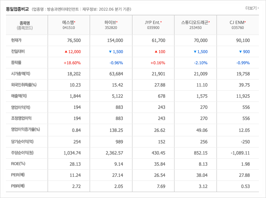This screenshot has height=198, width=266.
Task: Click PBR value 3.12
Action: coord(203,186)
